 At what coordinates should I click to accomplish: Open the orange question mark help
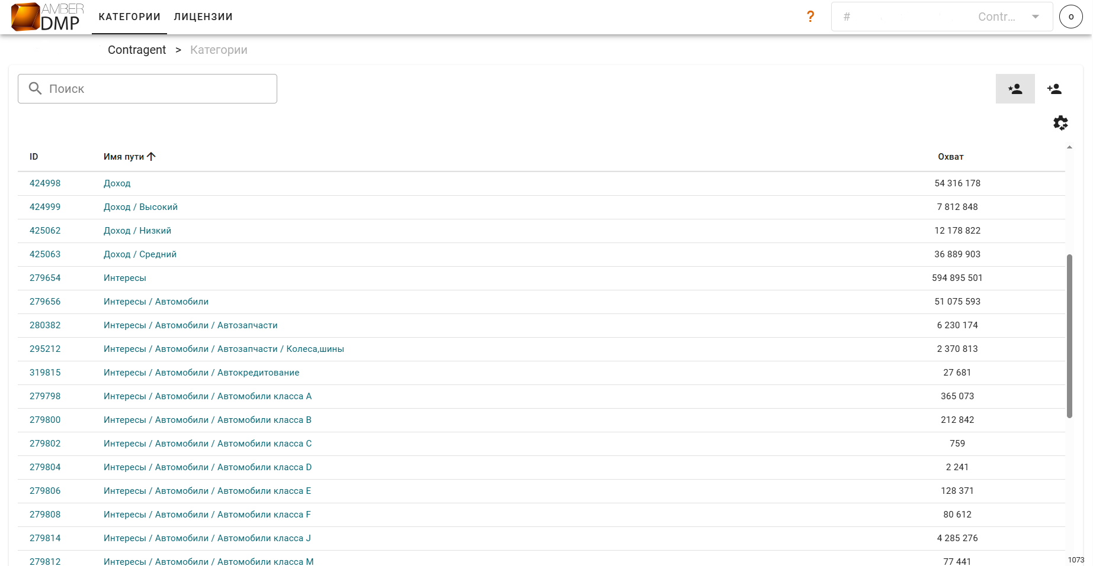[810, 17]
